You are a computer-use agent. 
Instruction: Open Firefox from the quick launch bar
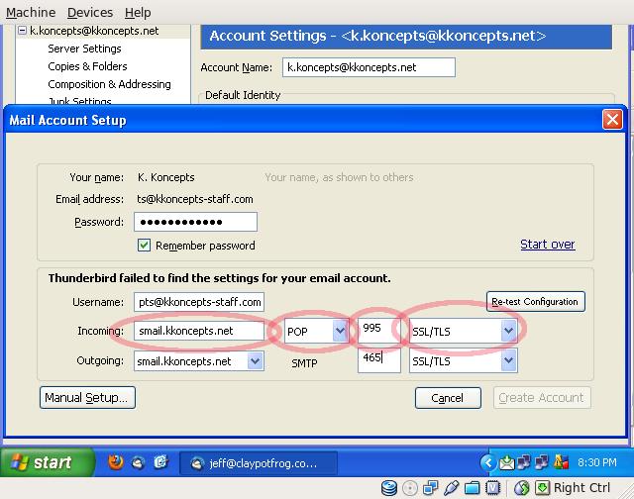pos(116,462)
